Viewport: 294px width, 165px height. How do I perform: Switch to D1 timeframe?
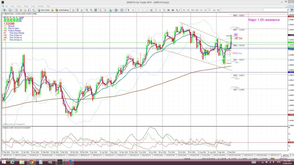(210, 10)
